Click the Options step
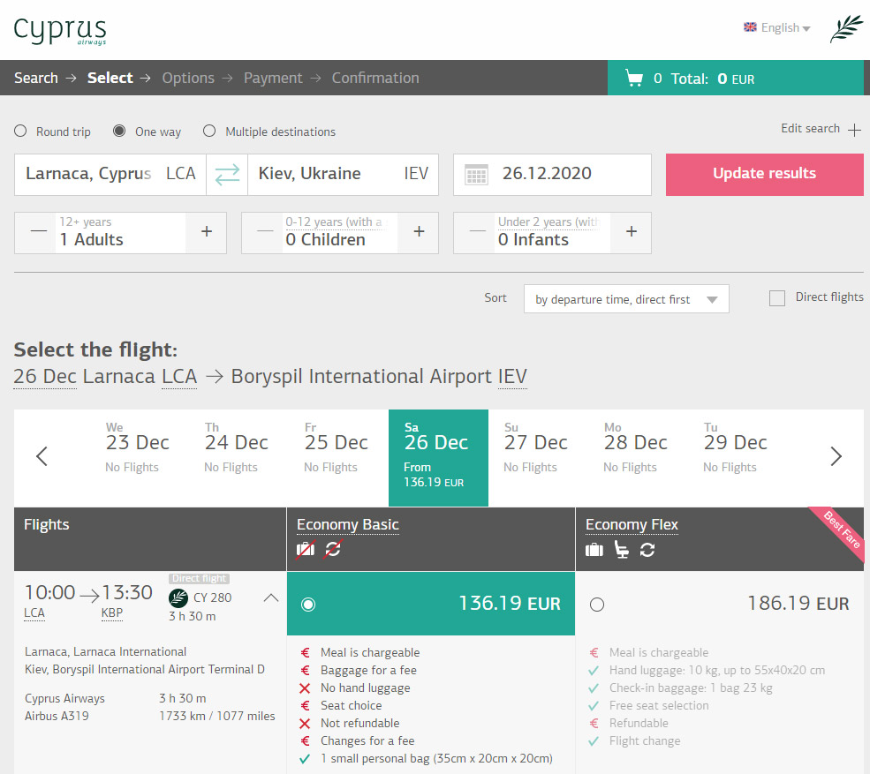The image size is (870, 774). coord(188,79)
